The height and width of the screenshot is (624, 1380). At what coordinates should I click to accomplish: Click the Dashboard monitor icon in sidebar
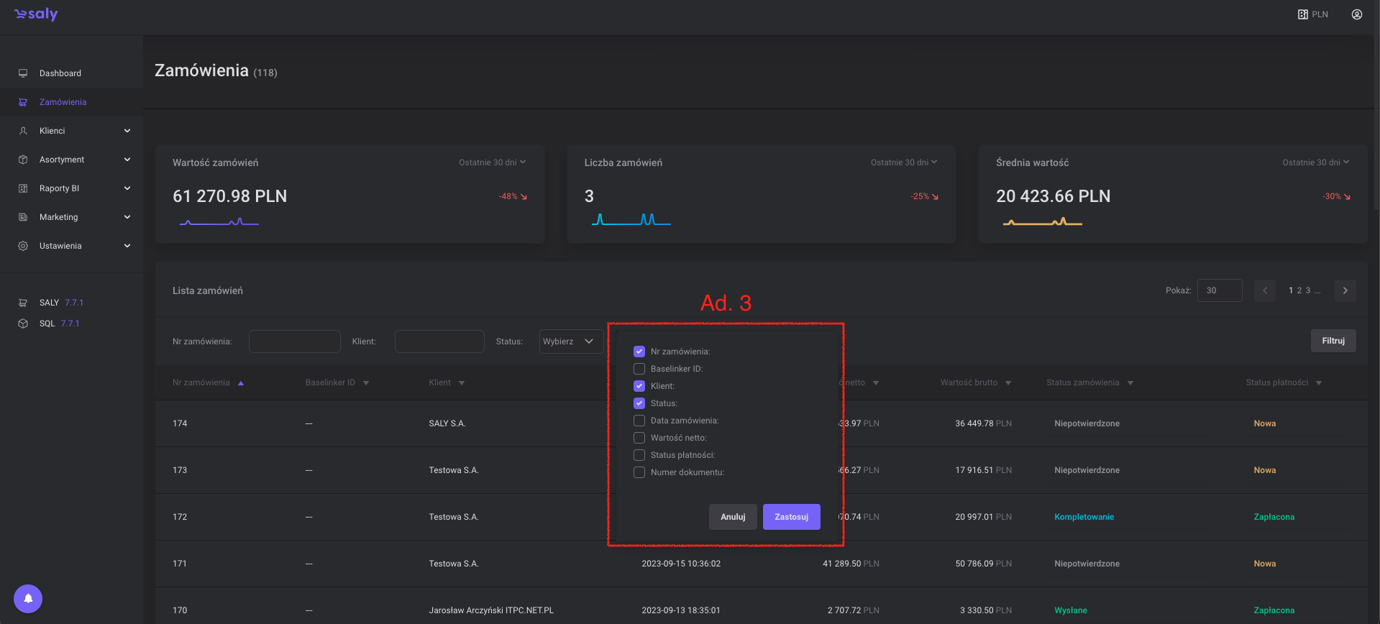(23, 73)
